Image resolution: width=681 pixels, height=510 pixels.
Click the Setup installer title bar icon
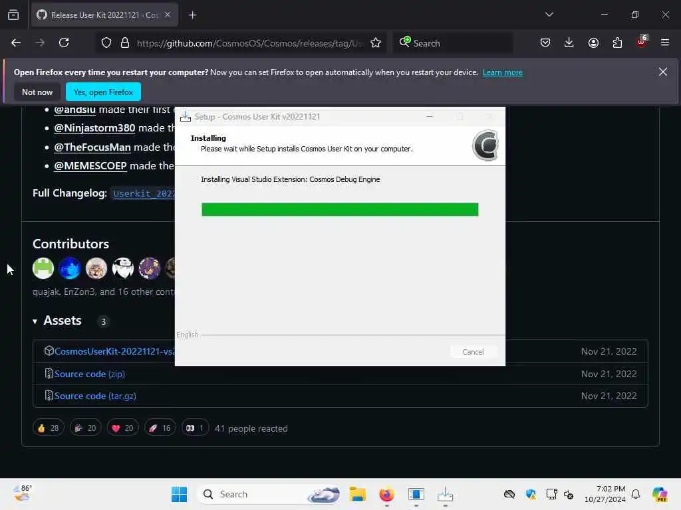coord(186,116)
